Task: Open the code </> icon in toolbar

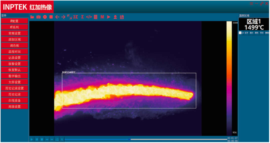Action: click(89, 17)
